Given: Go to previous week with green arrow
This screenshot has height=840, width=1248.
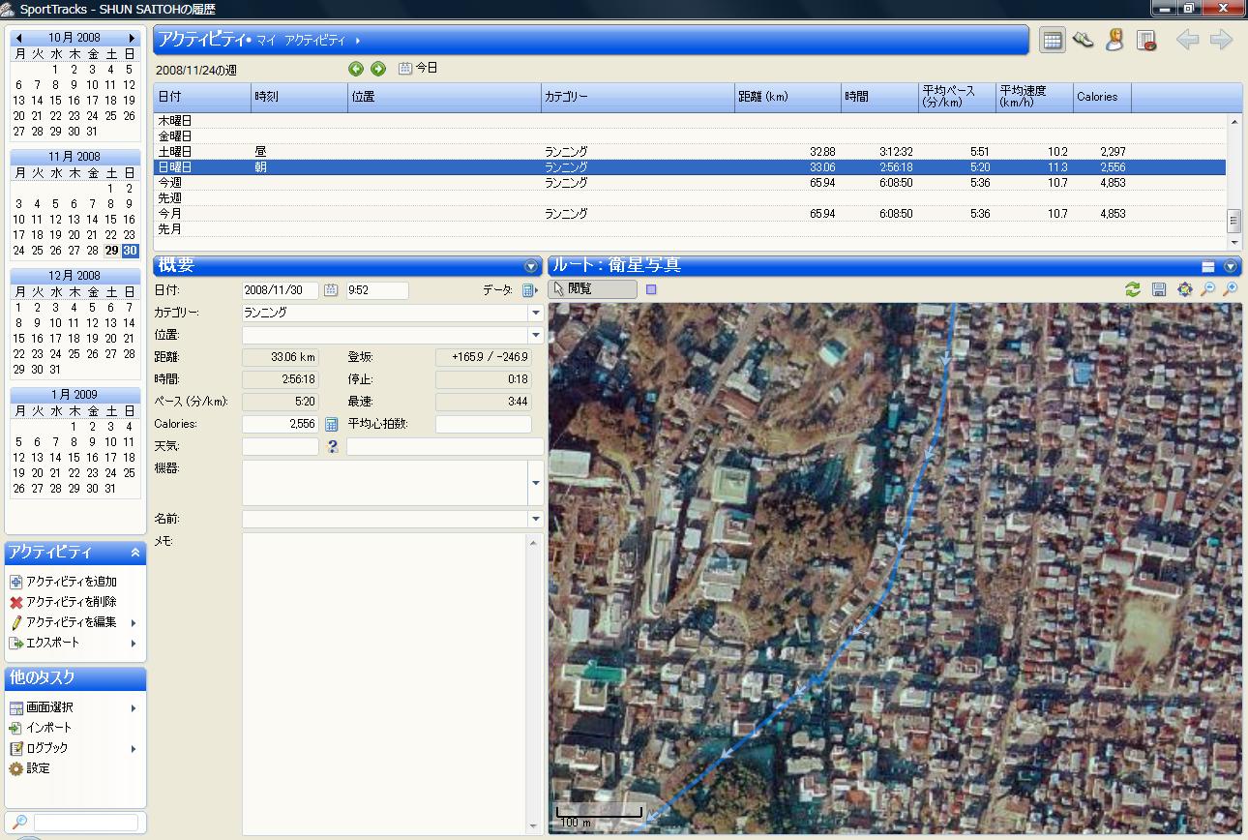Looking at the screenshot, I should coord(356,69).
